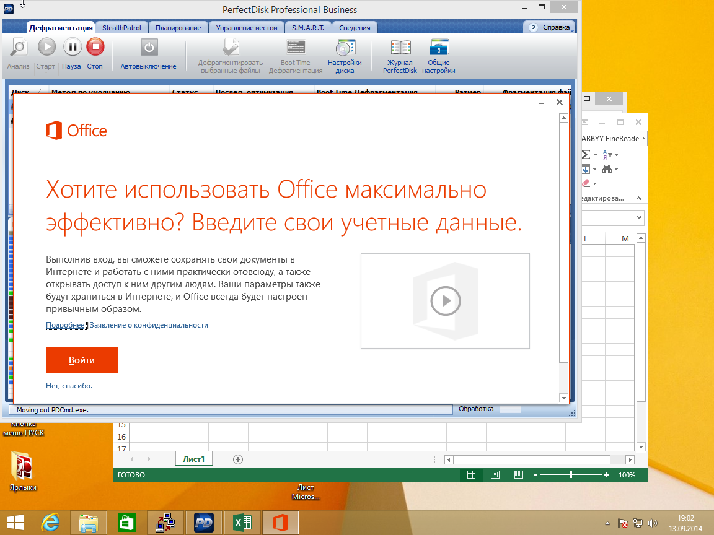Click the Excel taskbar icon

[x=242, y=523]
